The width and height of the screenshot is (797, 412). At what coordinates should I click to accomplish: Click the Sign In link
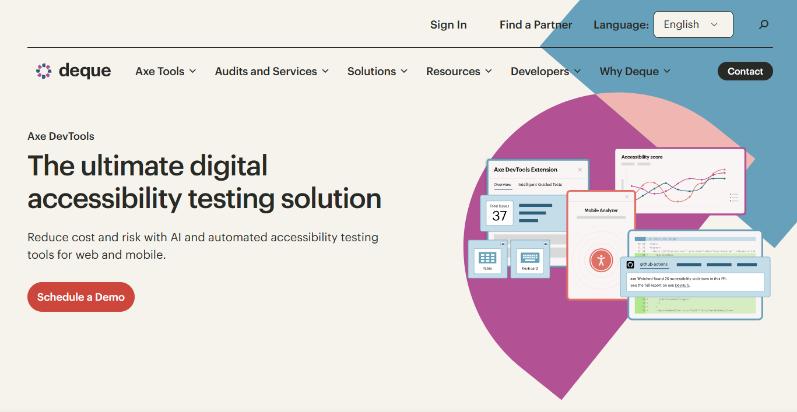tap(448, 24)
